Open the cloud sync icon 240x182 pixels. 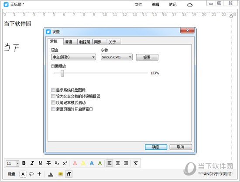(x=190, y=5)
